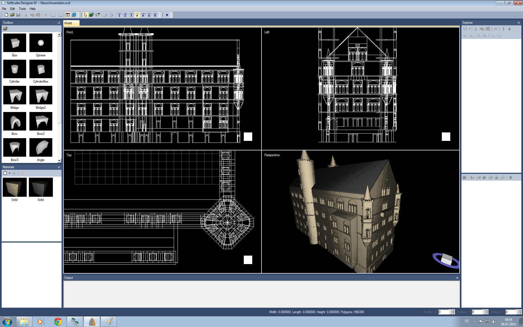Open file using toolbar folder icon
Screen dimensions: 523x327
click(12, 15)
